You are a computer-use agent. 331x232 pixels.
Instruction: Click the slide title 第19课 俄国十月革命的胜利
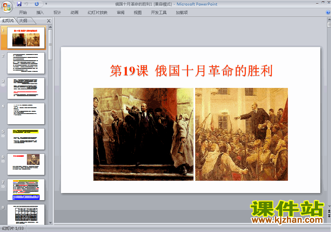point(191,70)
